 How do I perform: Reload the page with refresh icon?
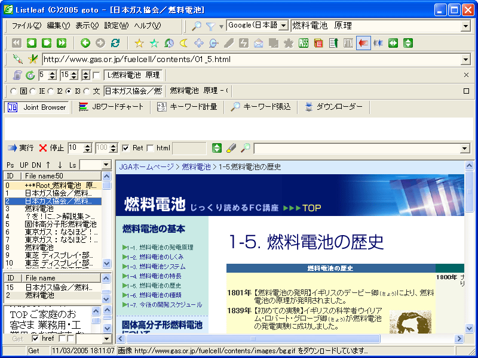[115, 43]
